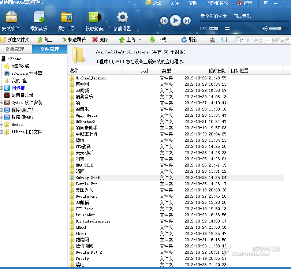Click the 刷新 (Refresh) toolbar button
The image size is (291, 269).
(x=189, y=40)
